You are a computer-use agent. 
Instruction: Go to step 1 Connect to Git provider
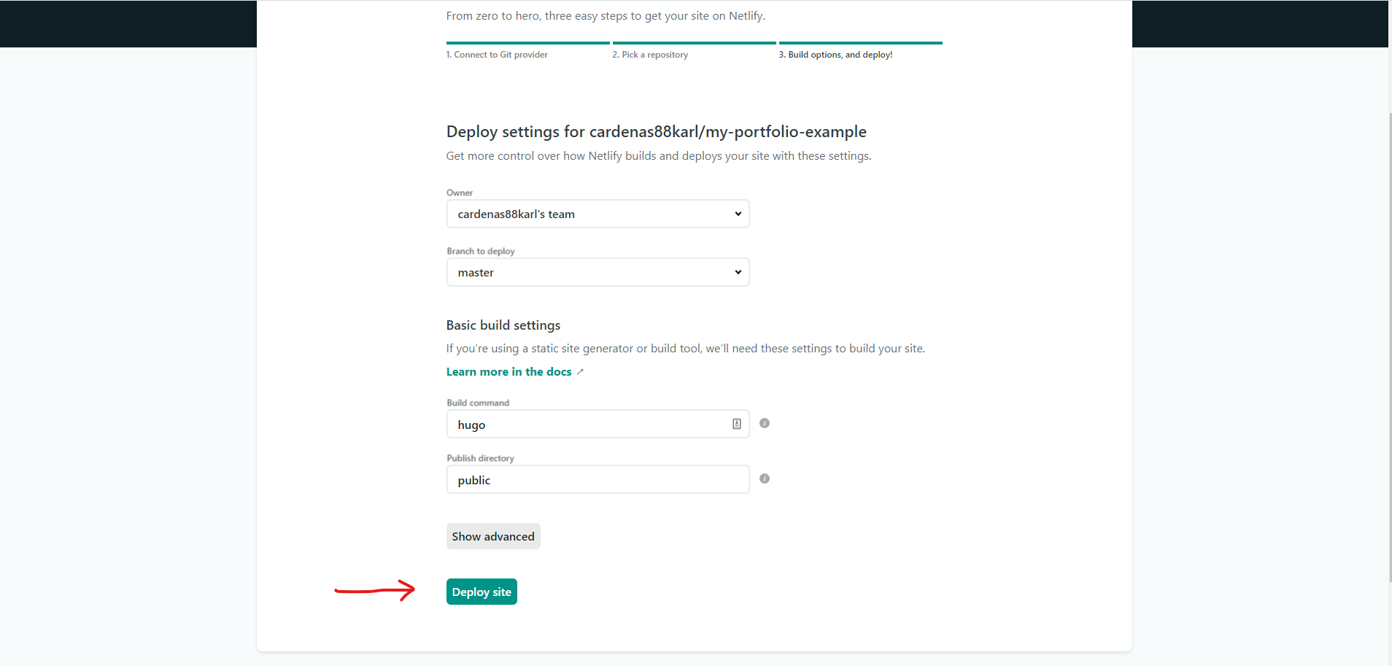tap(497, 55)
